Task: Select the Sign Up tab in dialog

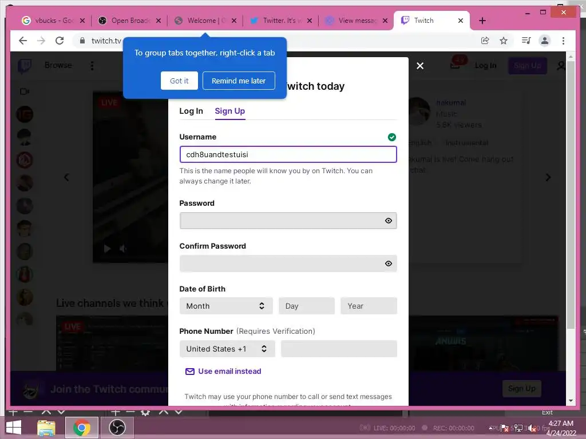Action: click(x=230, y=111)
